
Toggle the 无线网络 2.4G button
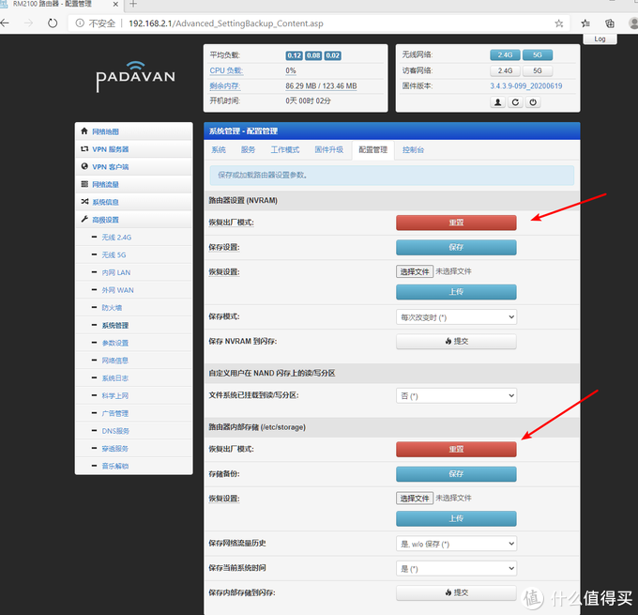[505, 55]
